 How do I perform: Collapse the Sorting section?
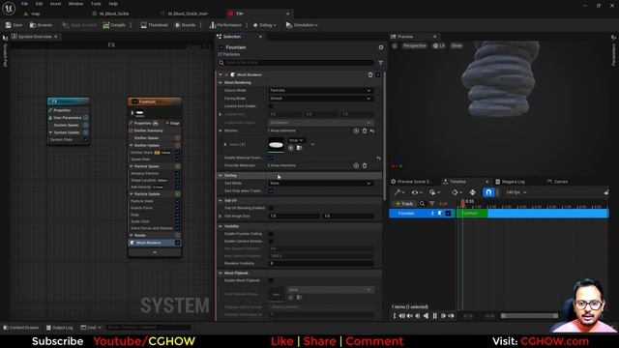click(221, 176)
